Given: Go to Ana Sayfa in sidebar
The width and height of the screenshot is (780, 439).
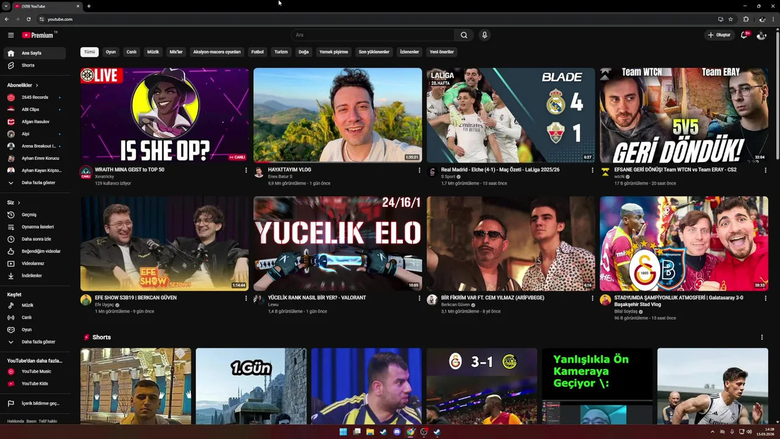Looking at the screenshot, I should pyautogui.click(x=34, y=53).
